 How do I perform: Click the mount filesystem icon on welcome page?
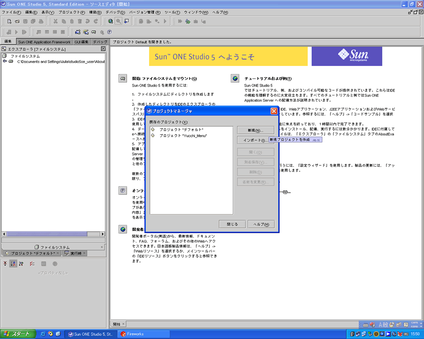point(123,79)
